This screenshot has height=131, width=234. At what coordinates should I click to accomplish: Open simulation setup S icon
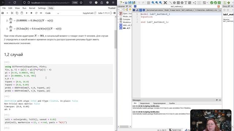224,3
